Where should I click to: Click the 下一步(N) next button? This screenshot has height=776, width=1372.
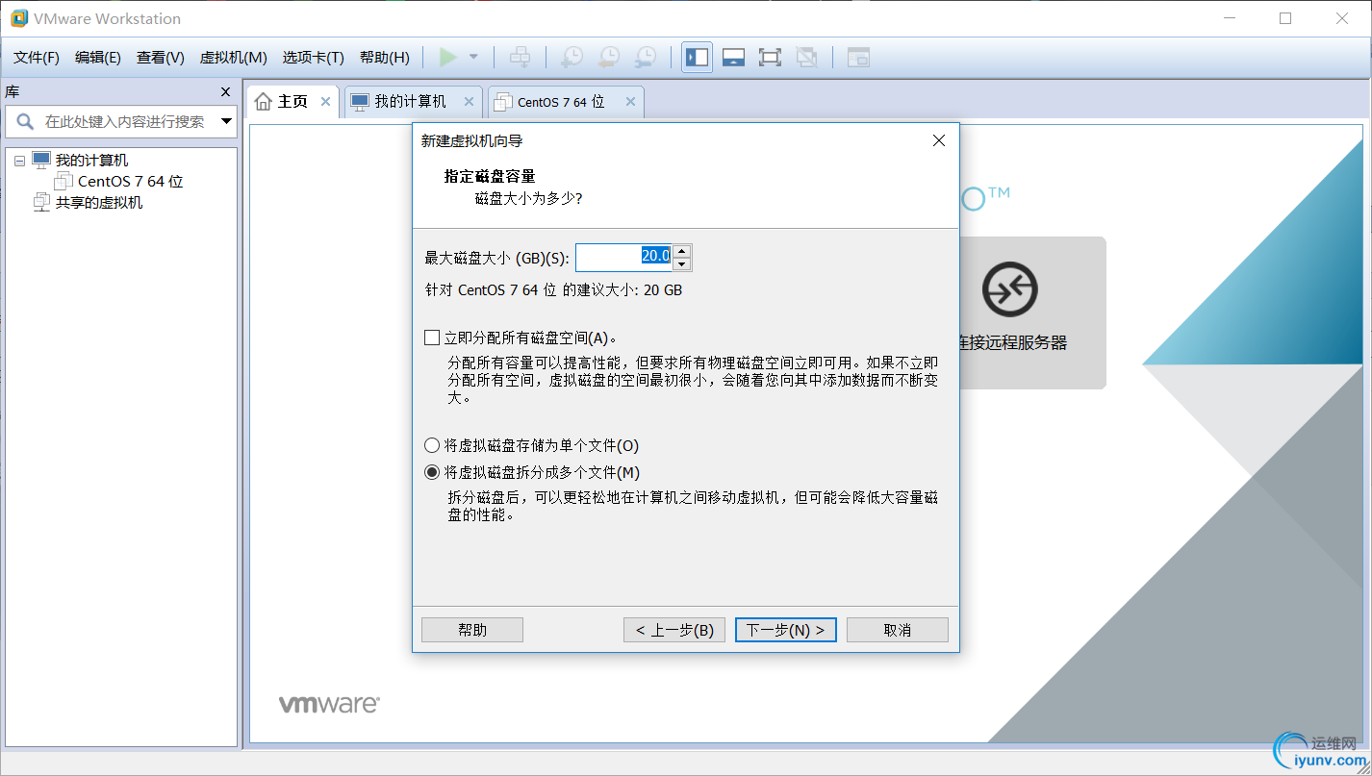click(786, 630)
